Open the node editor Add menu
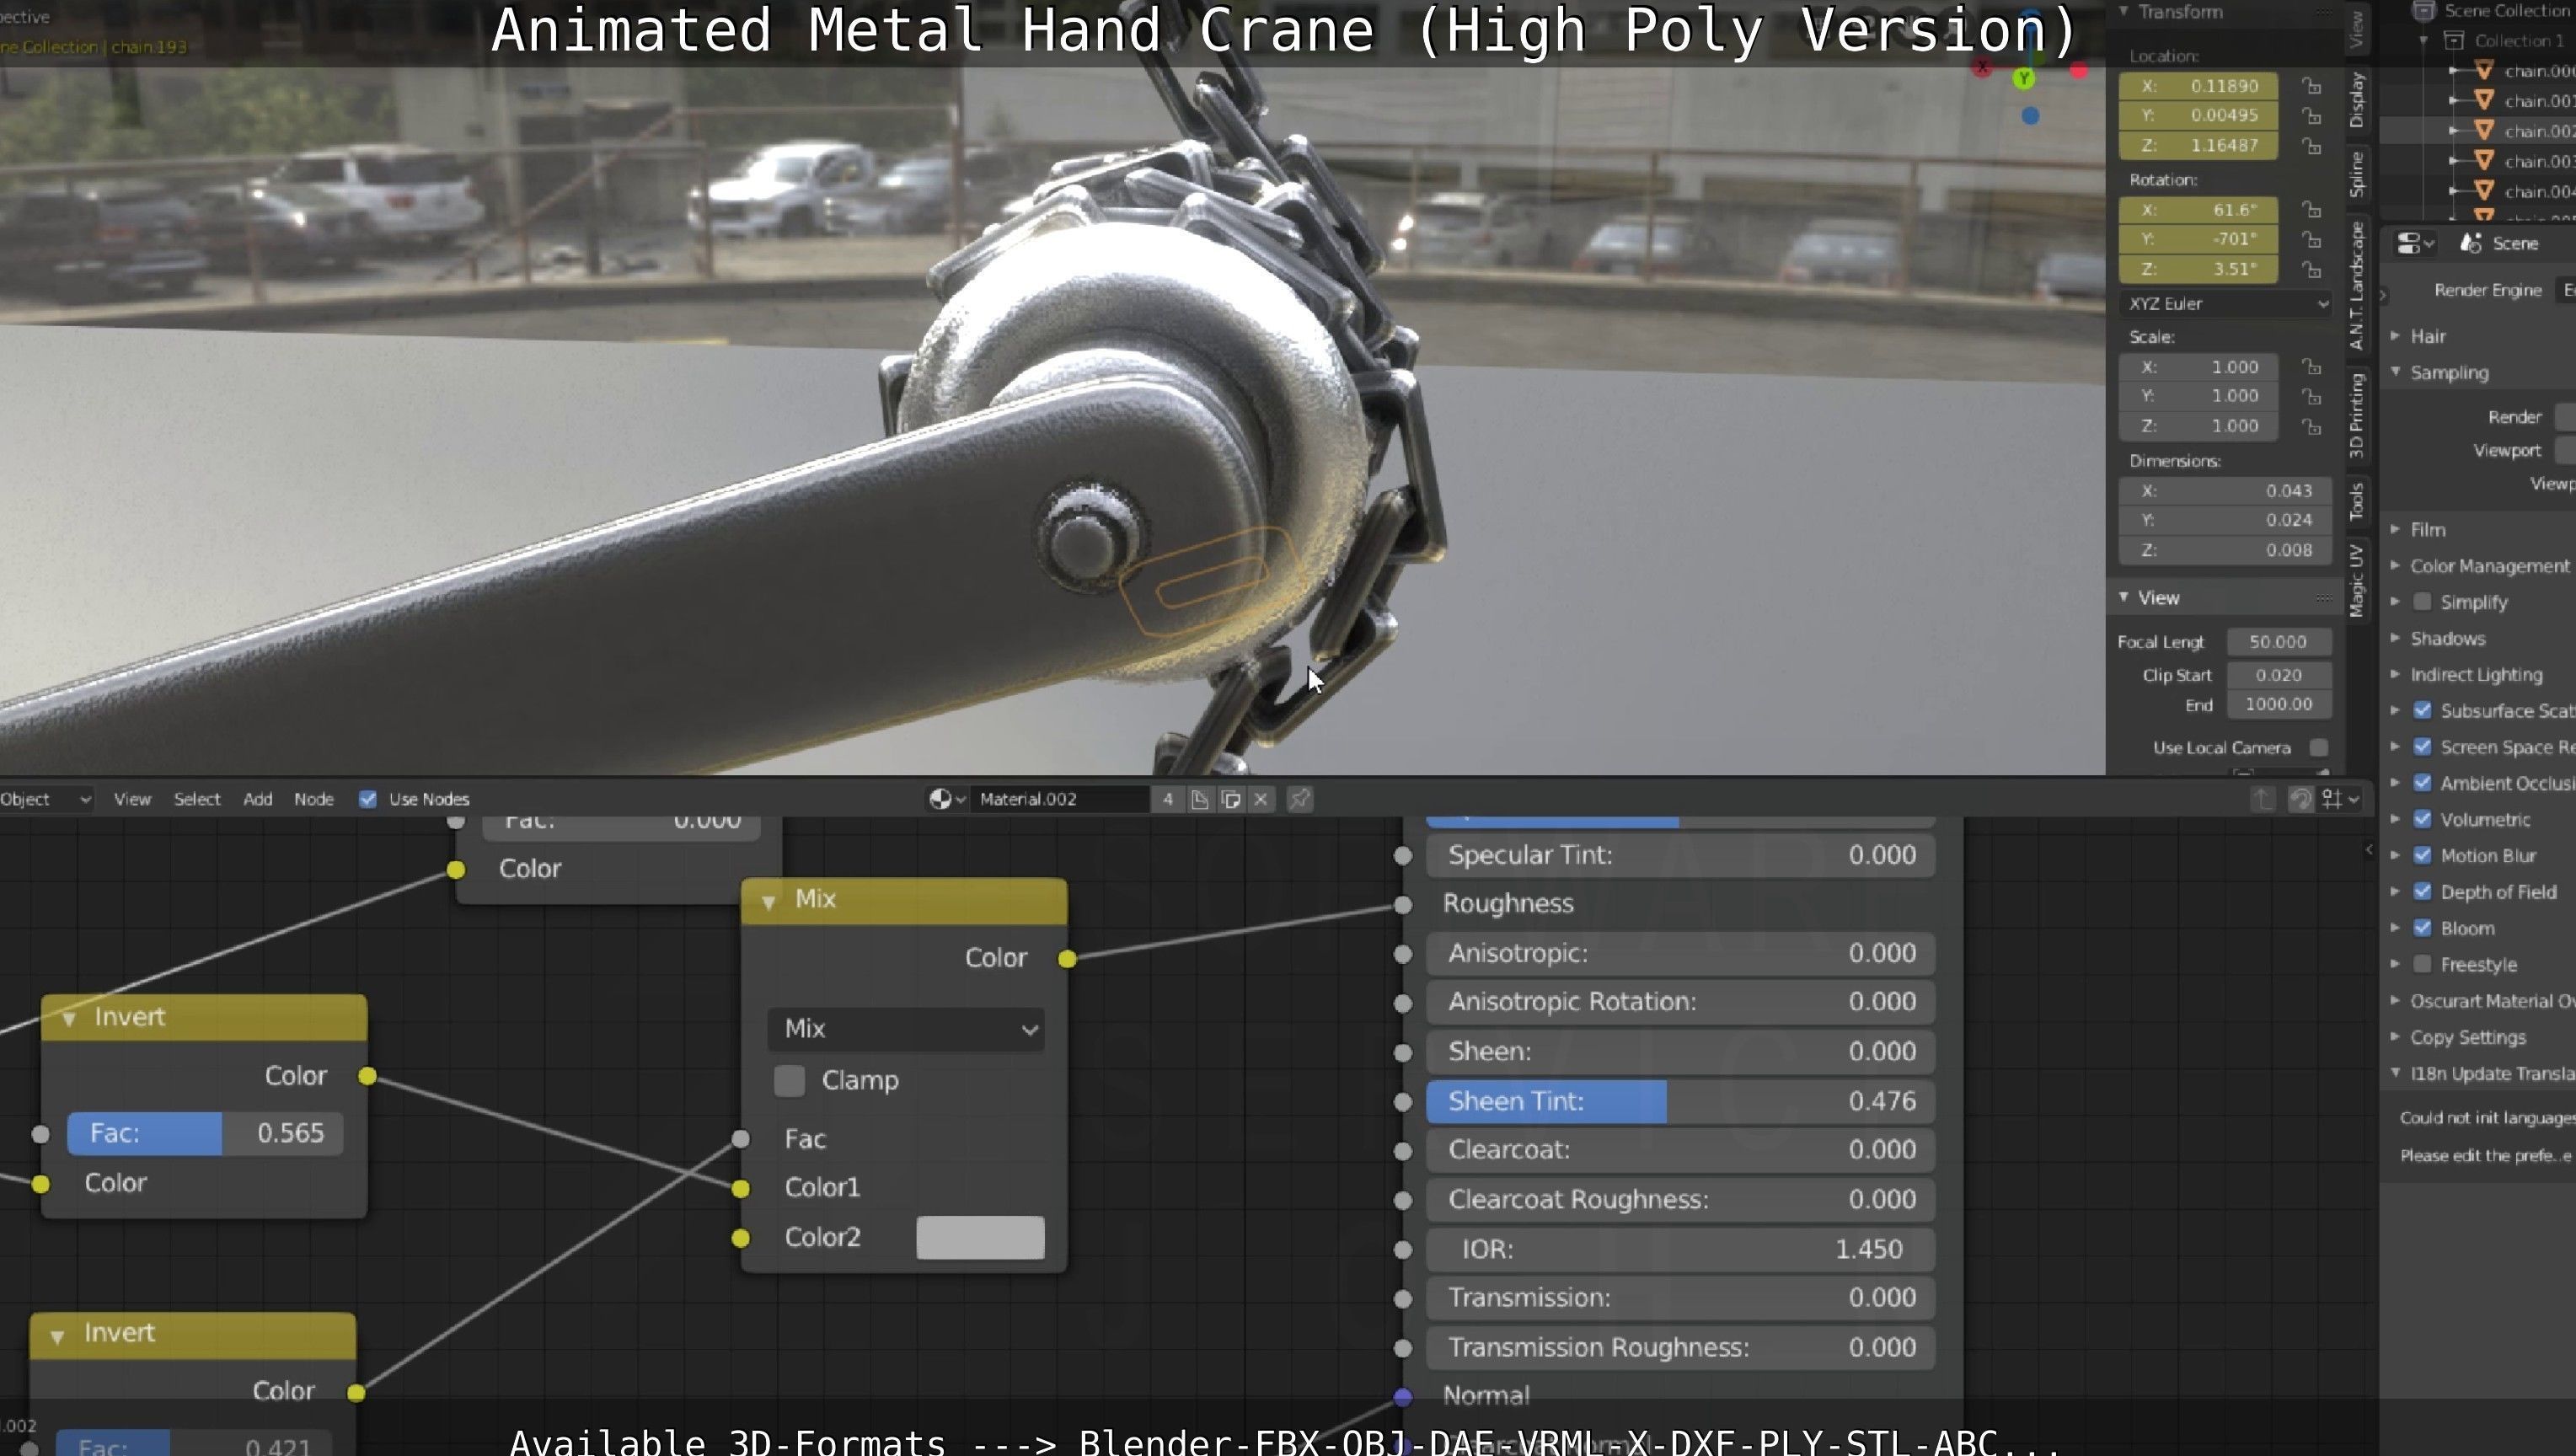The image size is (2576, 1456). point(257,799)
